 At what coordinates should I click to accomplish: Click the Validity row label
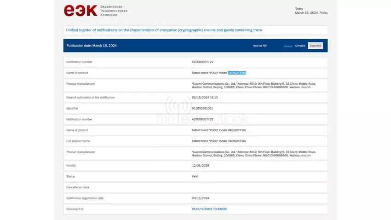pyautogui.click(x=71, y=165)
